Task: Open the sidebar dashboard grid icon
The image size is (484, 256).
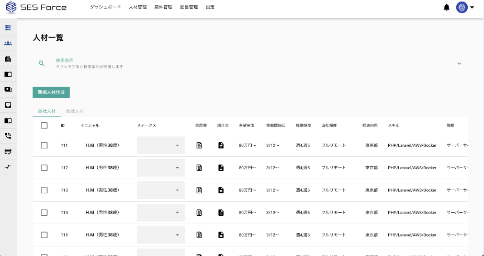Action: (x=8, y=28)
